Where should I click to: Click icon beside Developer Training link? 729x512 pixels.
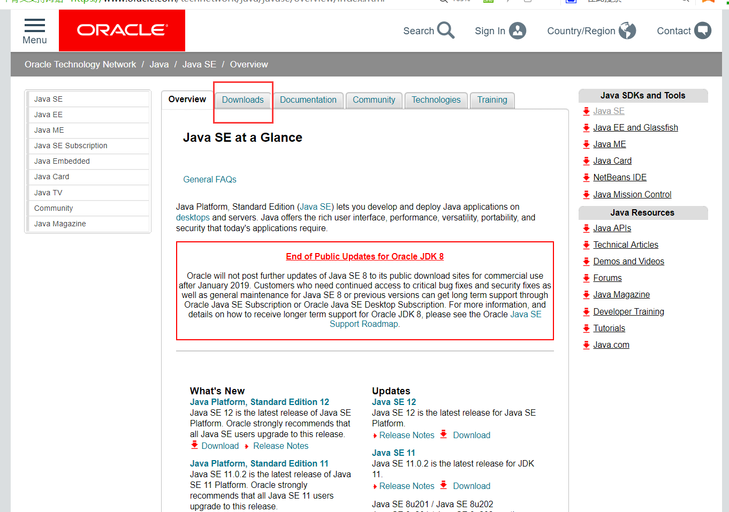586,312
